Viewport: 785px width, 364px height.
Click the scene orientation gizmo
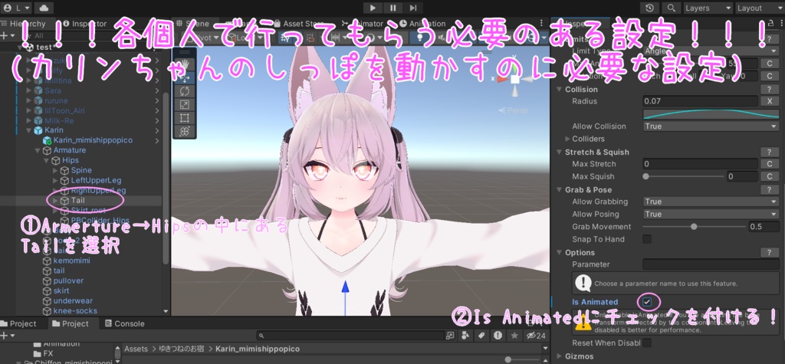click(x=515, y=80)
